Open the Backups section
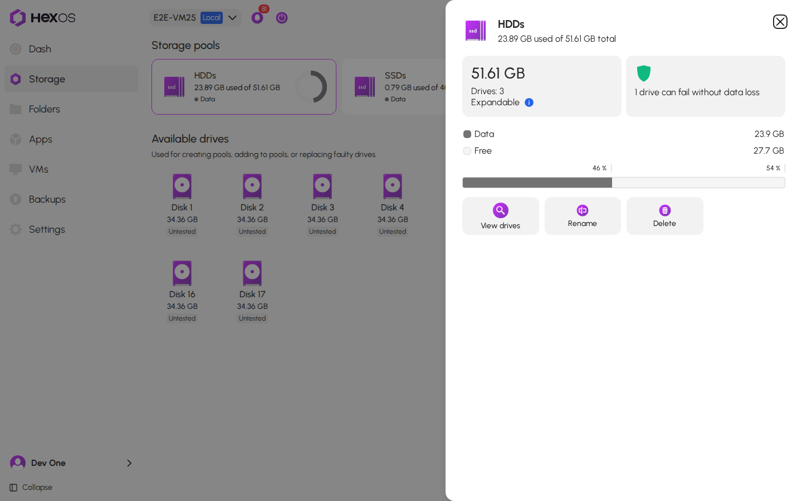This screenshot has width=802, height=501. 71,199
